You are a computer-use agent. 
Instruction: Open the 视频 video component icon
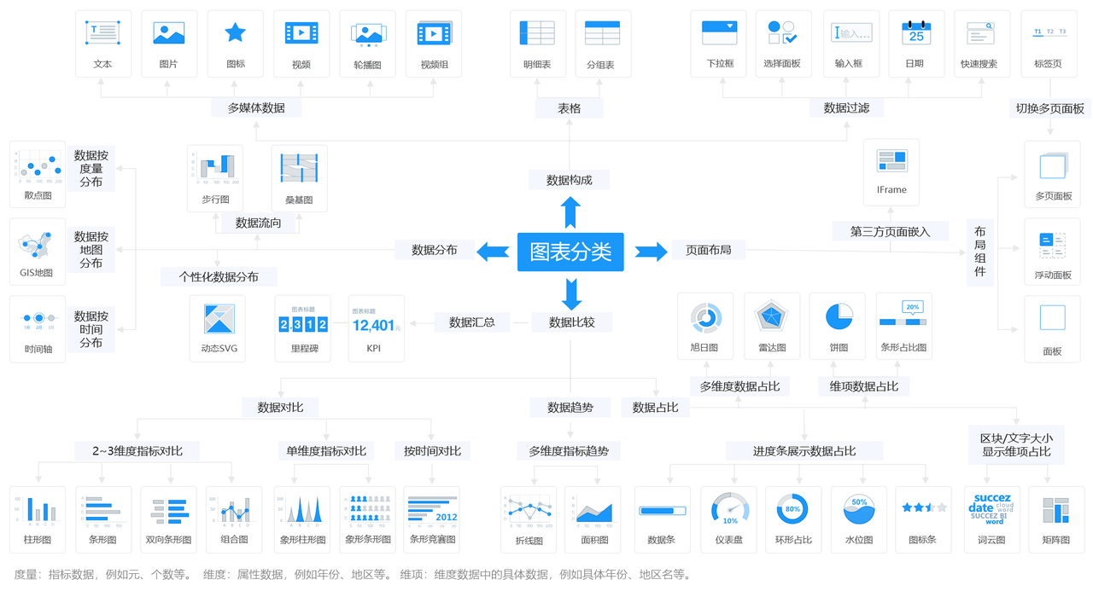(301, 34)
